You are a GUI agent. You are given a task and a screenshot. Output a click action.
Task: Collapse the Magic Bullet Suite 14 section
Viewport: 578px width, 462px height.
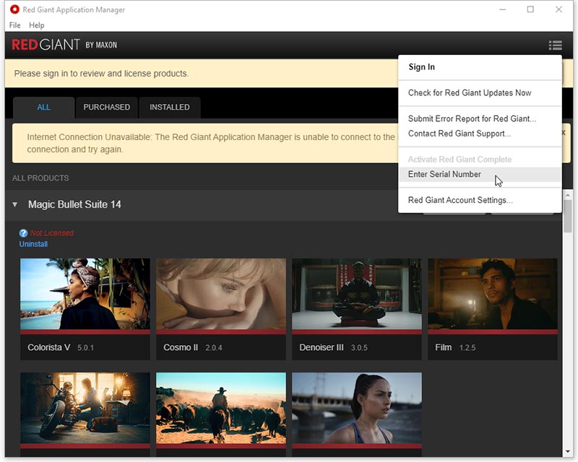click(14, 204)
